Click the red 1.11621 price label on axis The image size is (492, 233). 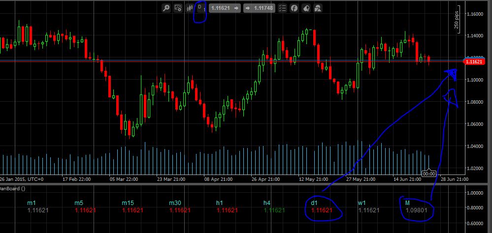point(473,61)
